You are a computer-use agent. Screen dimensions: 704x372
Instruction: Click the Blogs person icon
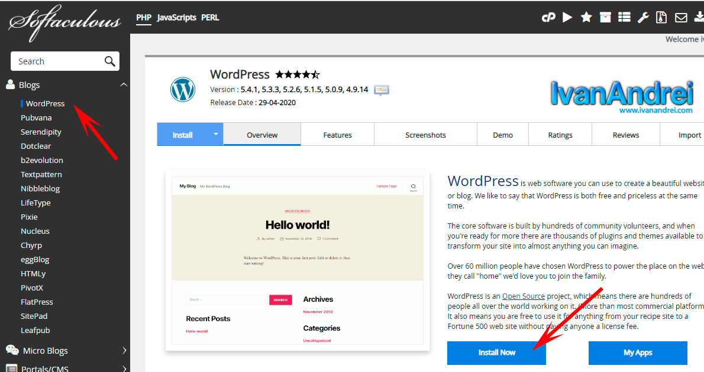[x=10, y=84]
